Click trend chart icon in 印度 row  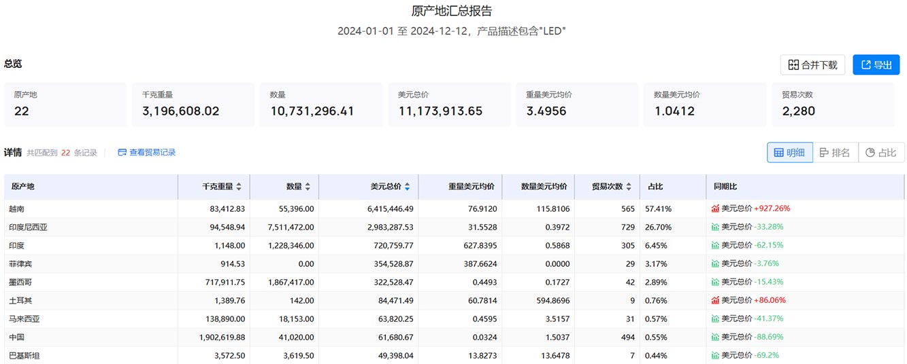point(716,245)
